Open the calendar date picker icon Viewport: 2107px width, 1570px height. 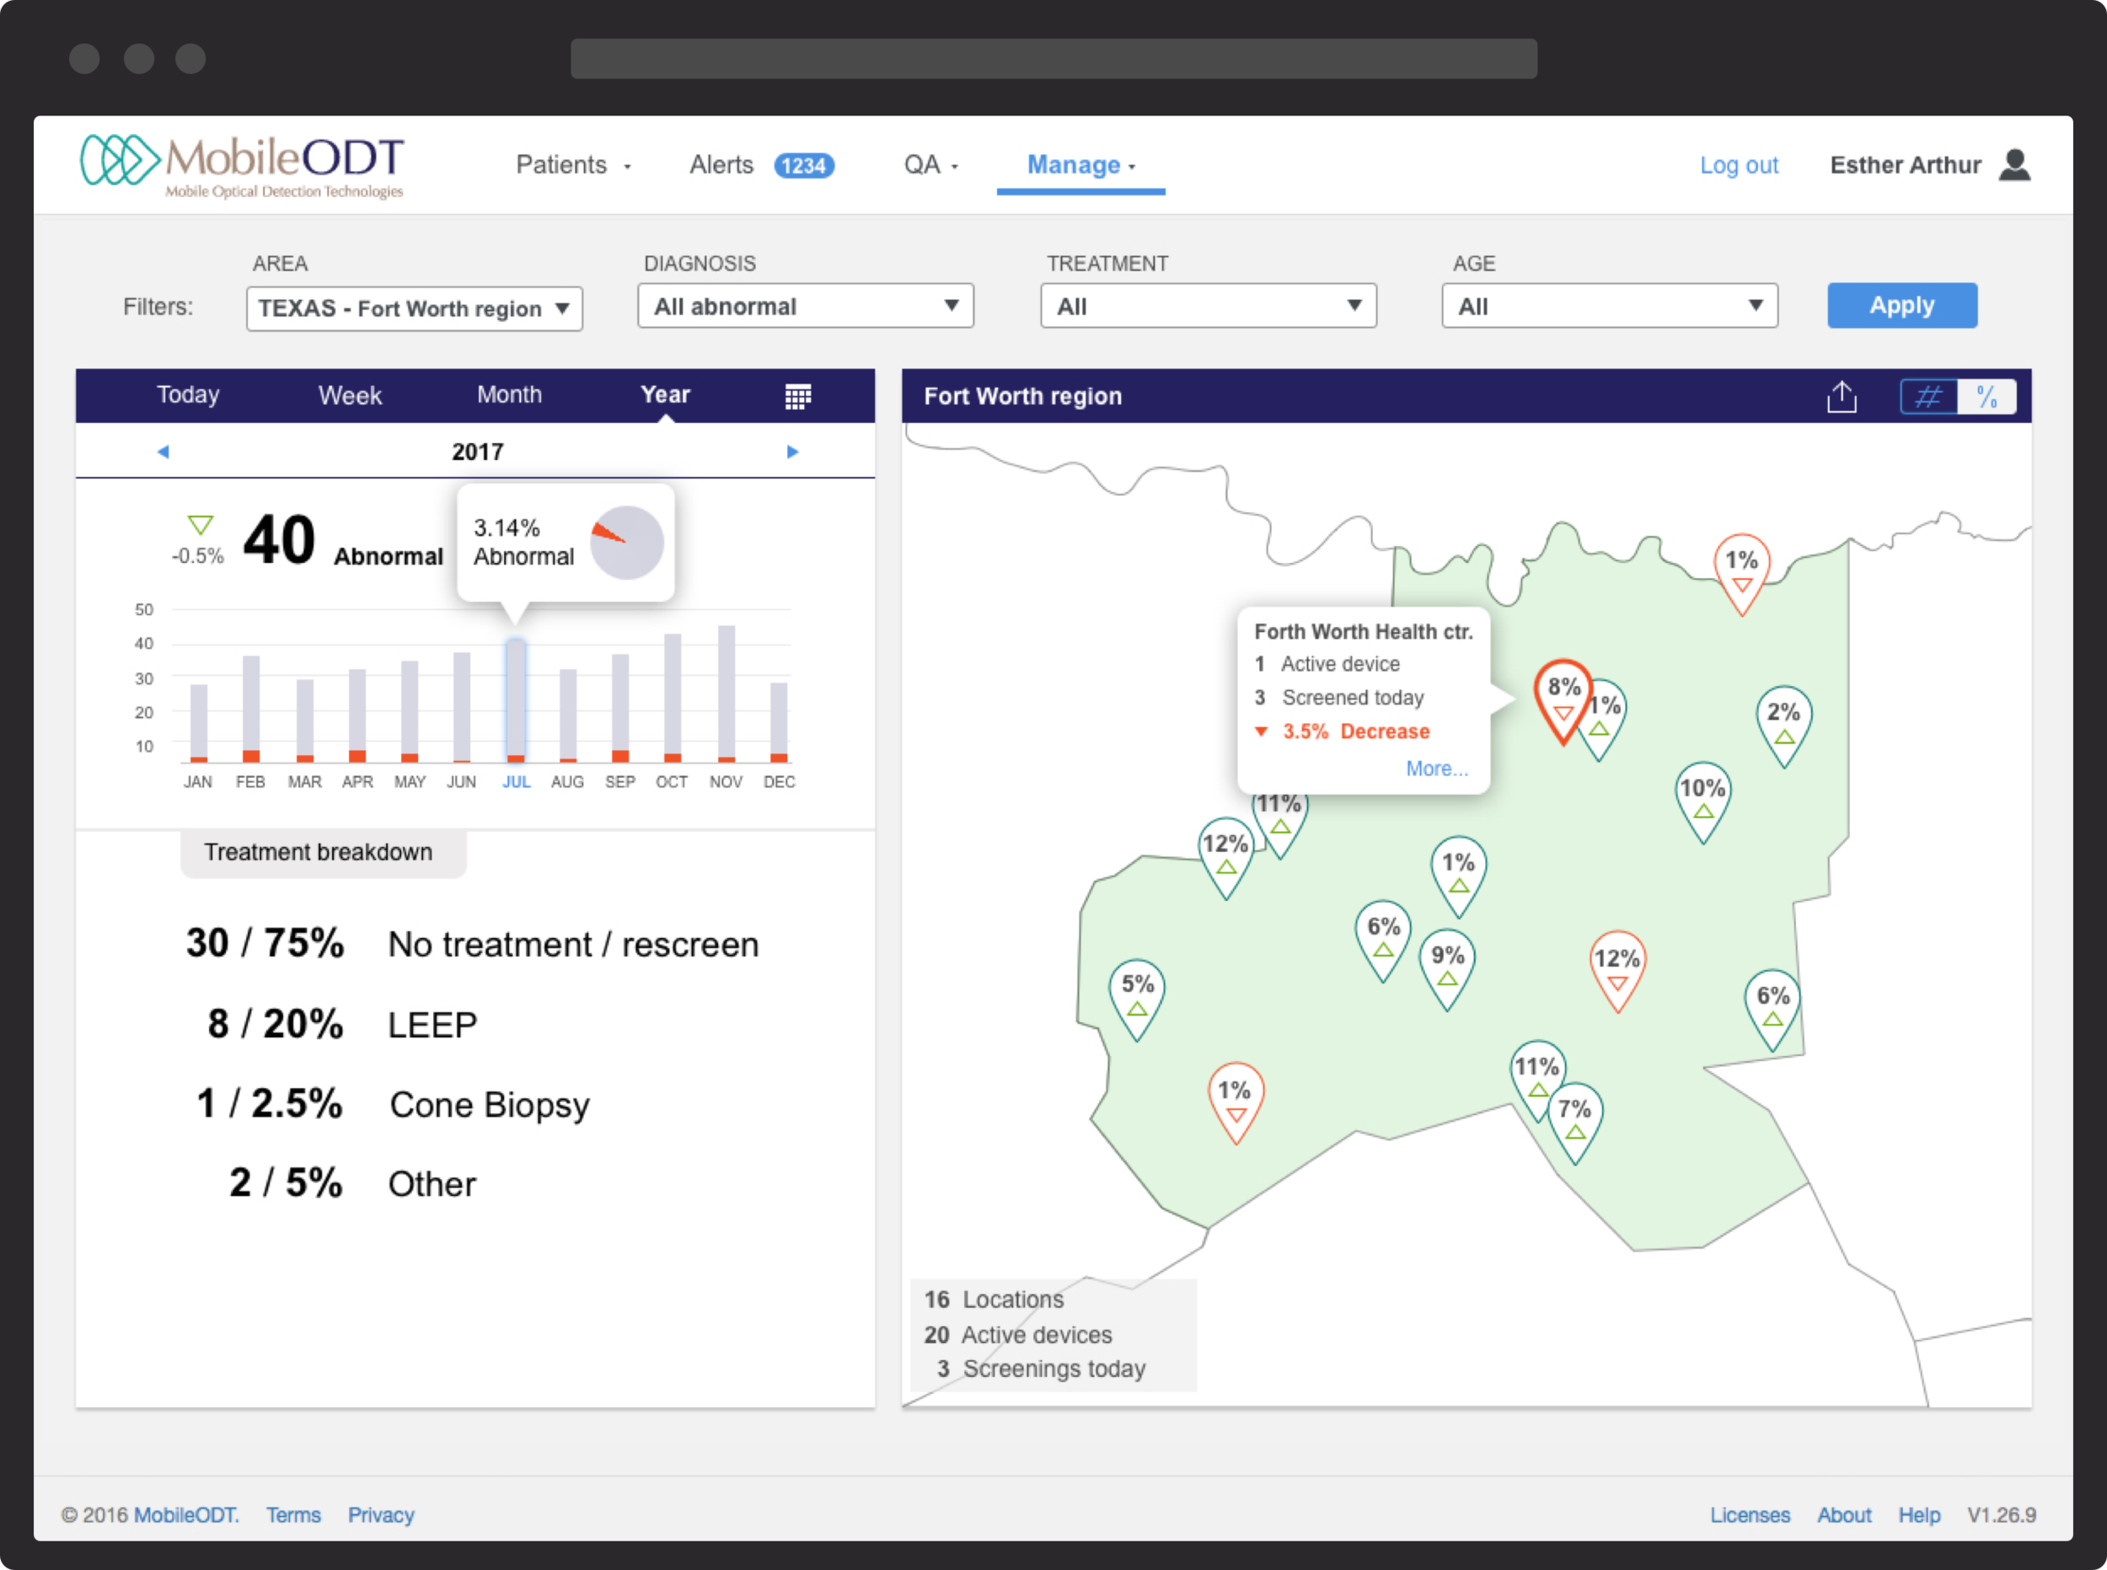798,395
